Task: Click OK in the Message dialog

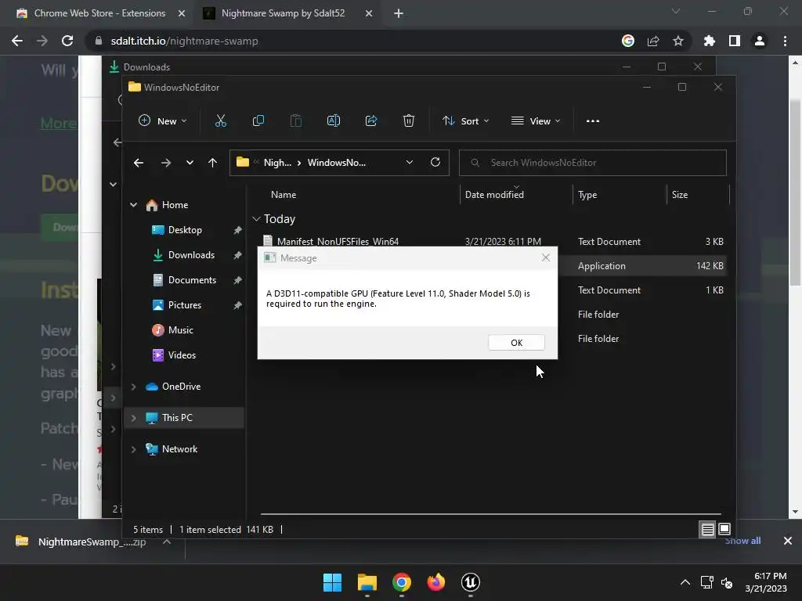Action: 516,343
